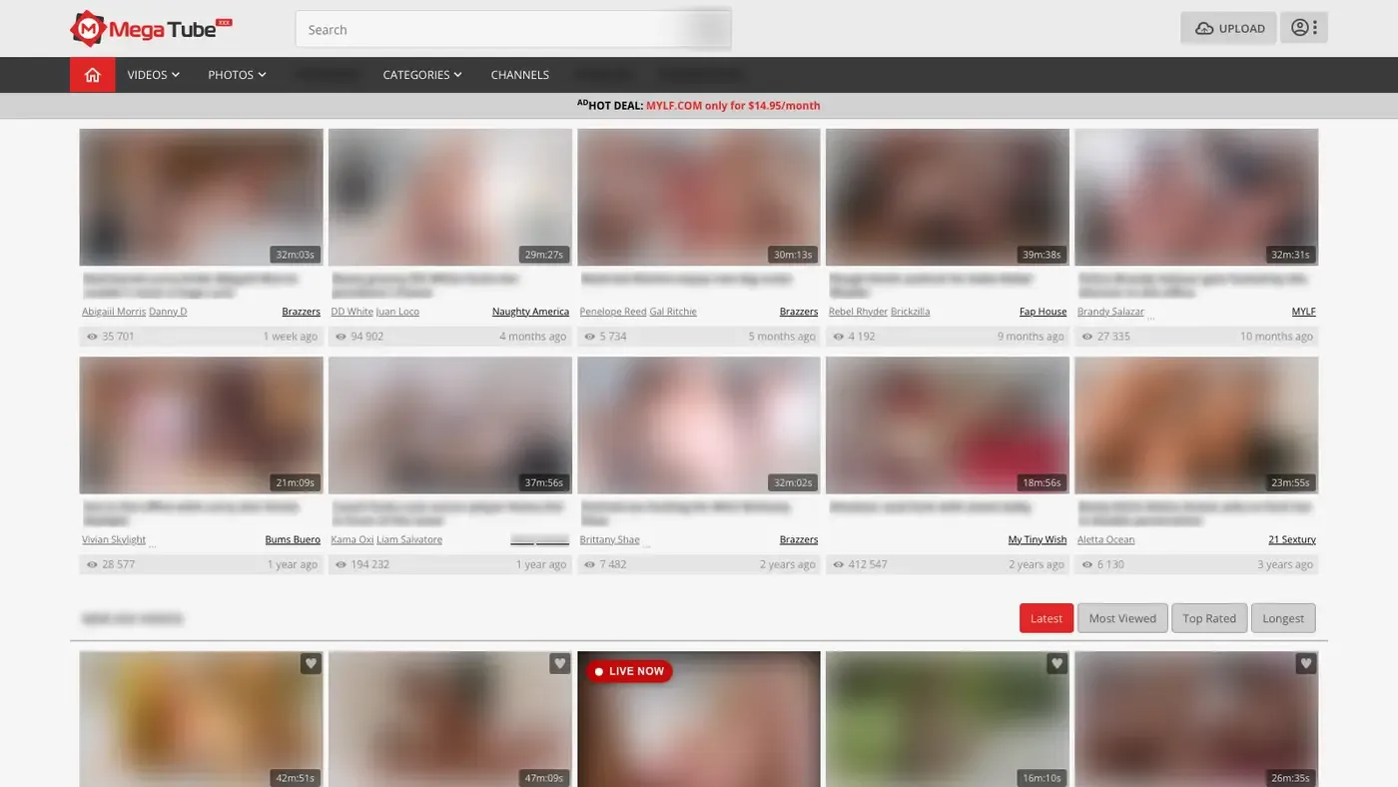Viewport: 1398px width, 787px height.
Task: Click the '4 months ago' text
Action: tap(532, 337)
